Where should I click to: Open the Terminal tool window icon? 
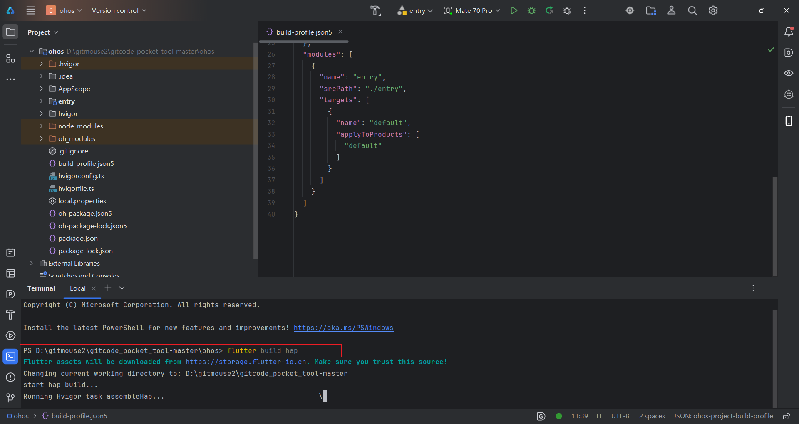(x=10, y=356)
